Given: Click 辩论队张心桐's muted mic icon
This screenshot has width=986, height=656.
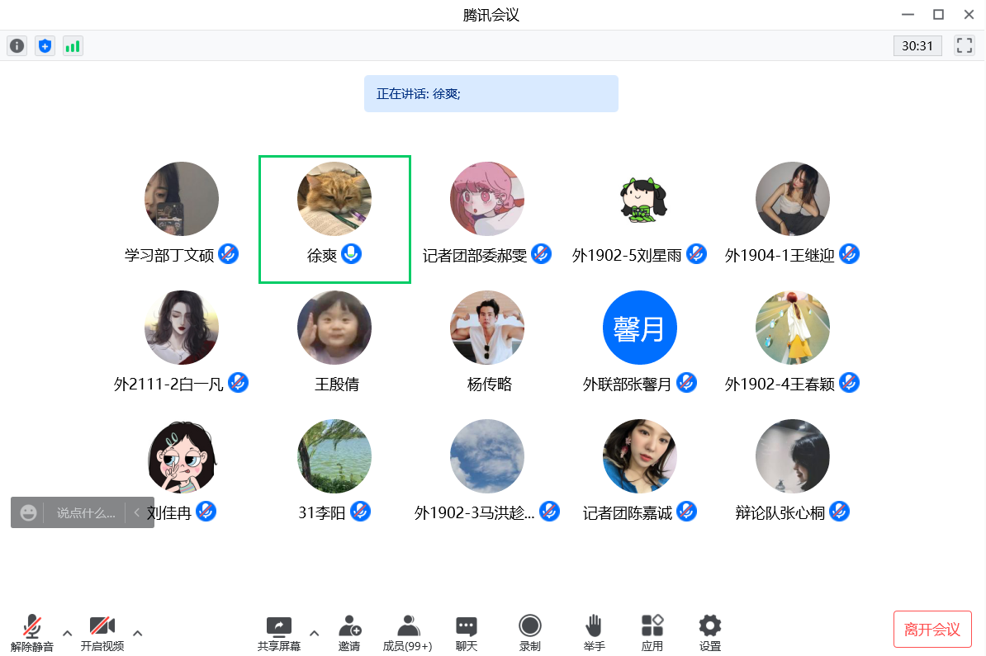Looking at the screenshot, I should pyautogui.click(x=839, y=512).
